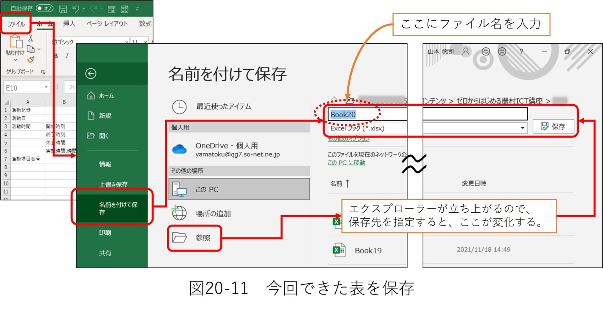603x309 pixels.
Task: Open the 数式 ribbon tab
Action: 145,24
